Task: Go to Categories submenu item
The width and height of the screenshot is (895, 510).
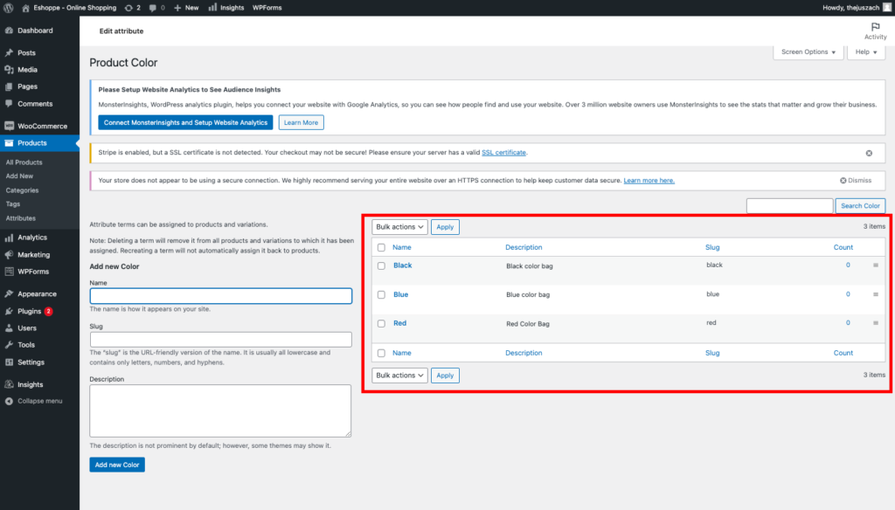Action: pyautogui.click(x=22, y=190)
